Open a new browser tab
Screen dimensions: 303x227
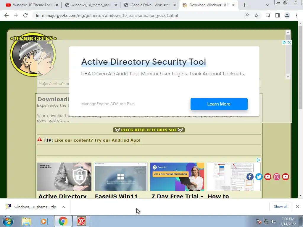tap(245, 5)
